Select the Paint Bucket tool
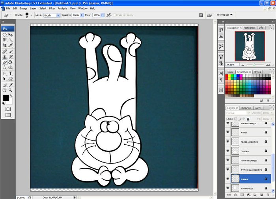This screenshot has height=199, width=276. pyautogui.click(x=11, y=62)
